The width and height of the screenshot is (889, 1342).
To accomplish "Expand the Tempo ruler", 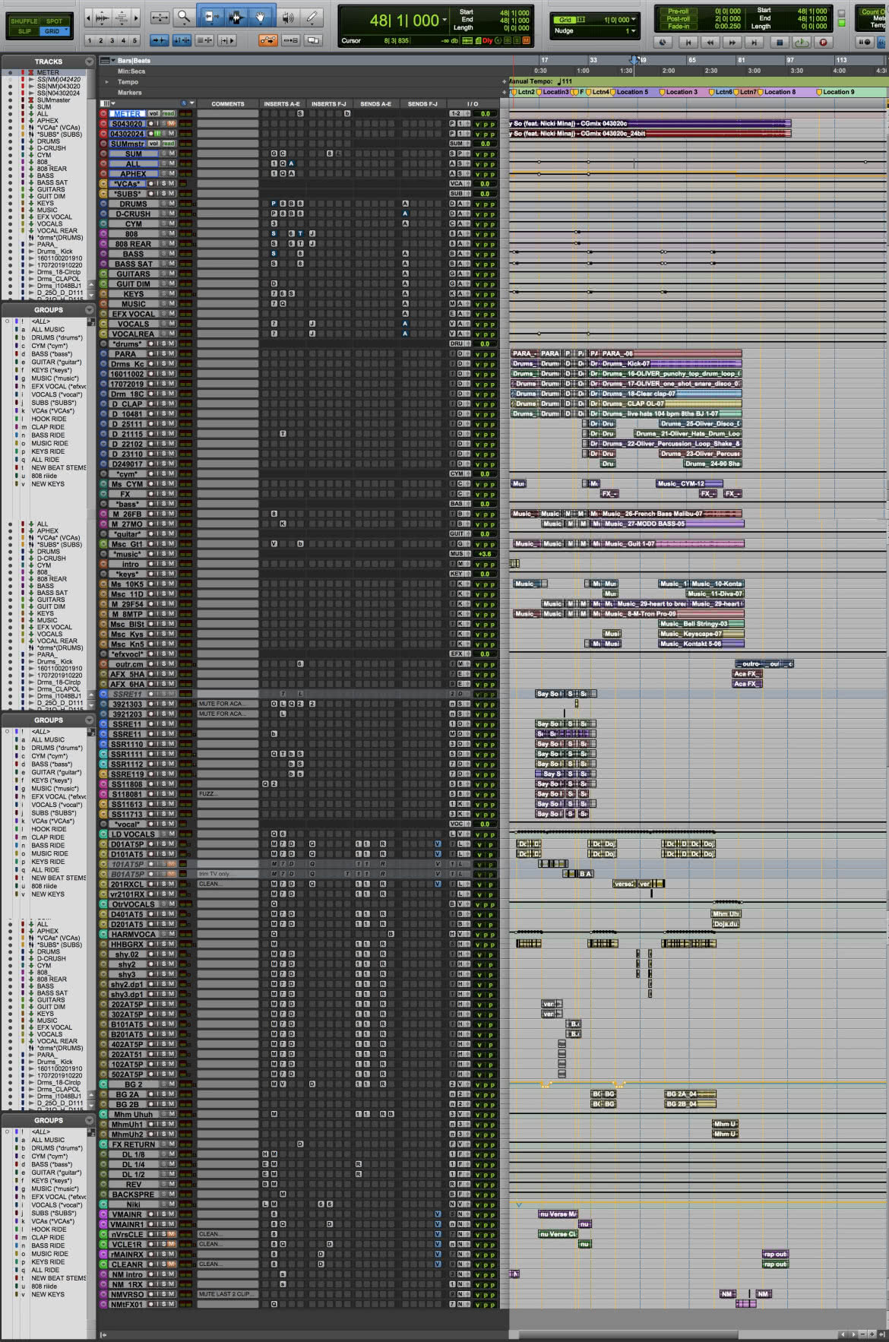I will (107, 82).
